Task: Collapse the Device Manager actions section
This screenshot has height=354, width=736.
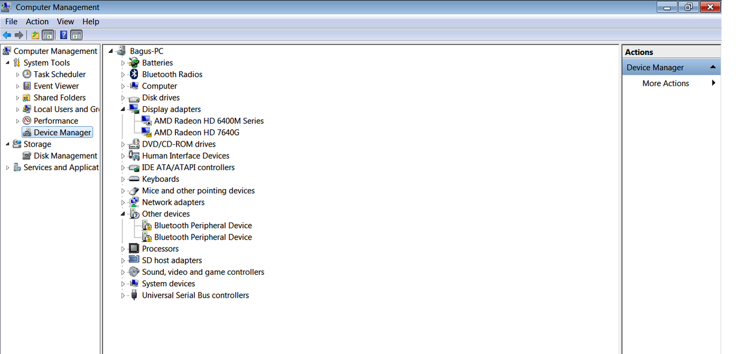Action: click(713, 67)
